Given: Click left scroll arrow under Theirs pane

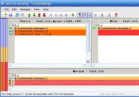Looking at the screenshot, I should (x=10, y=65).
